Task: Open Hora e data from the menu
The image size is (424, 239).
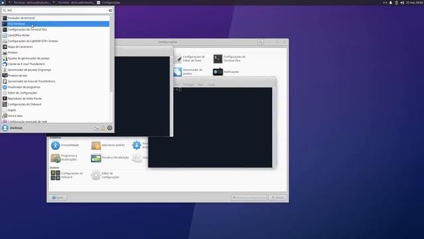Action: pos(56,116)
